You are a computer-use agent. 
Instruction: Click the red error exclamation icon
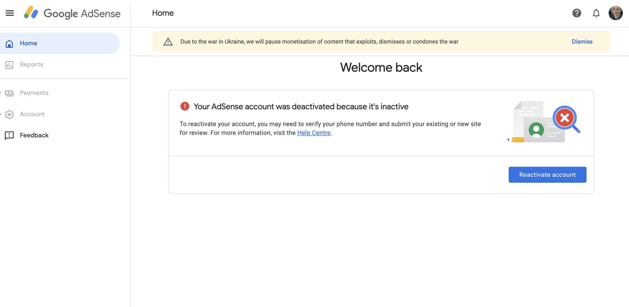(185, 106)
